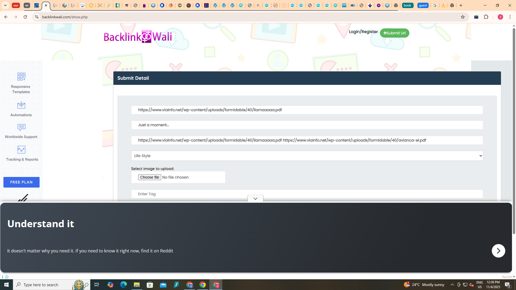
Task: Reload the backlinkwali page
Action: click(25, 17)
